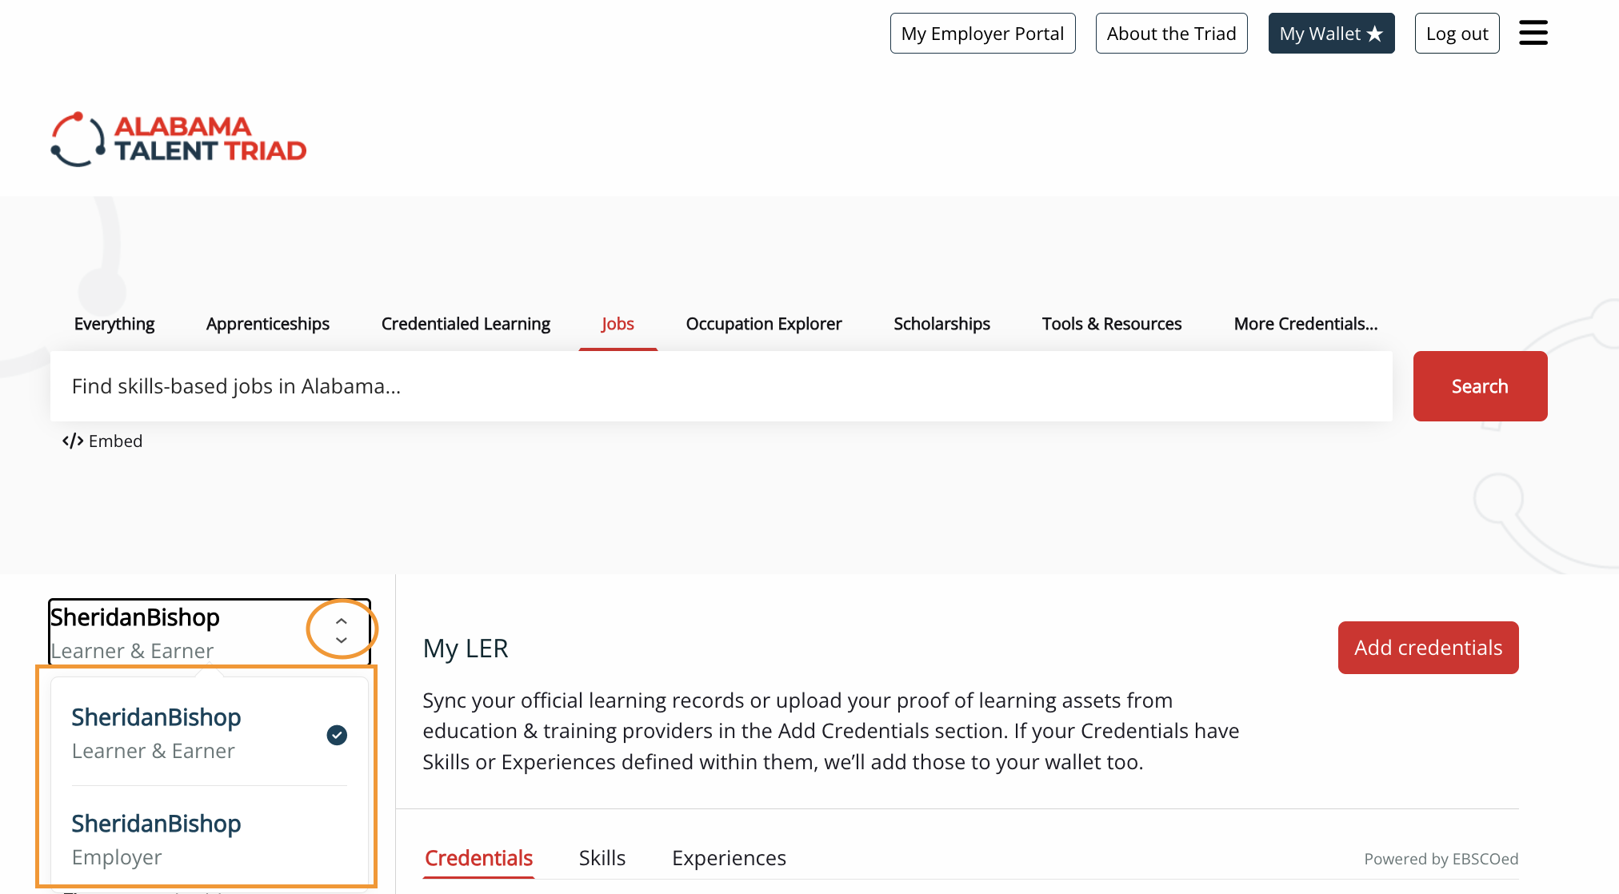
Task: Focus the Find skills-based jobs search field
Action: [720, 386]
